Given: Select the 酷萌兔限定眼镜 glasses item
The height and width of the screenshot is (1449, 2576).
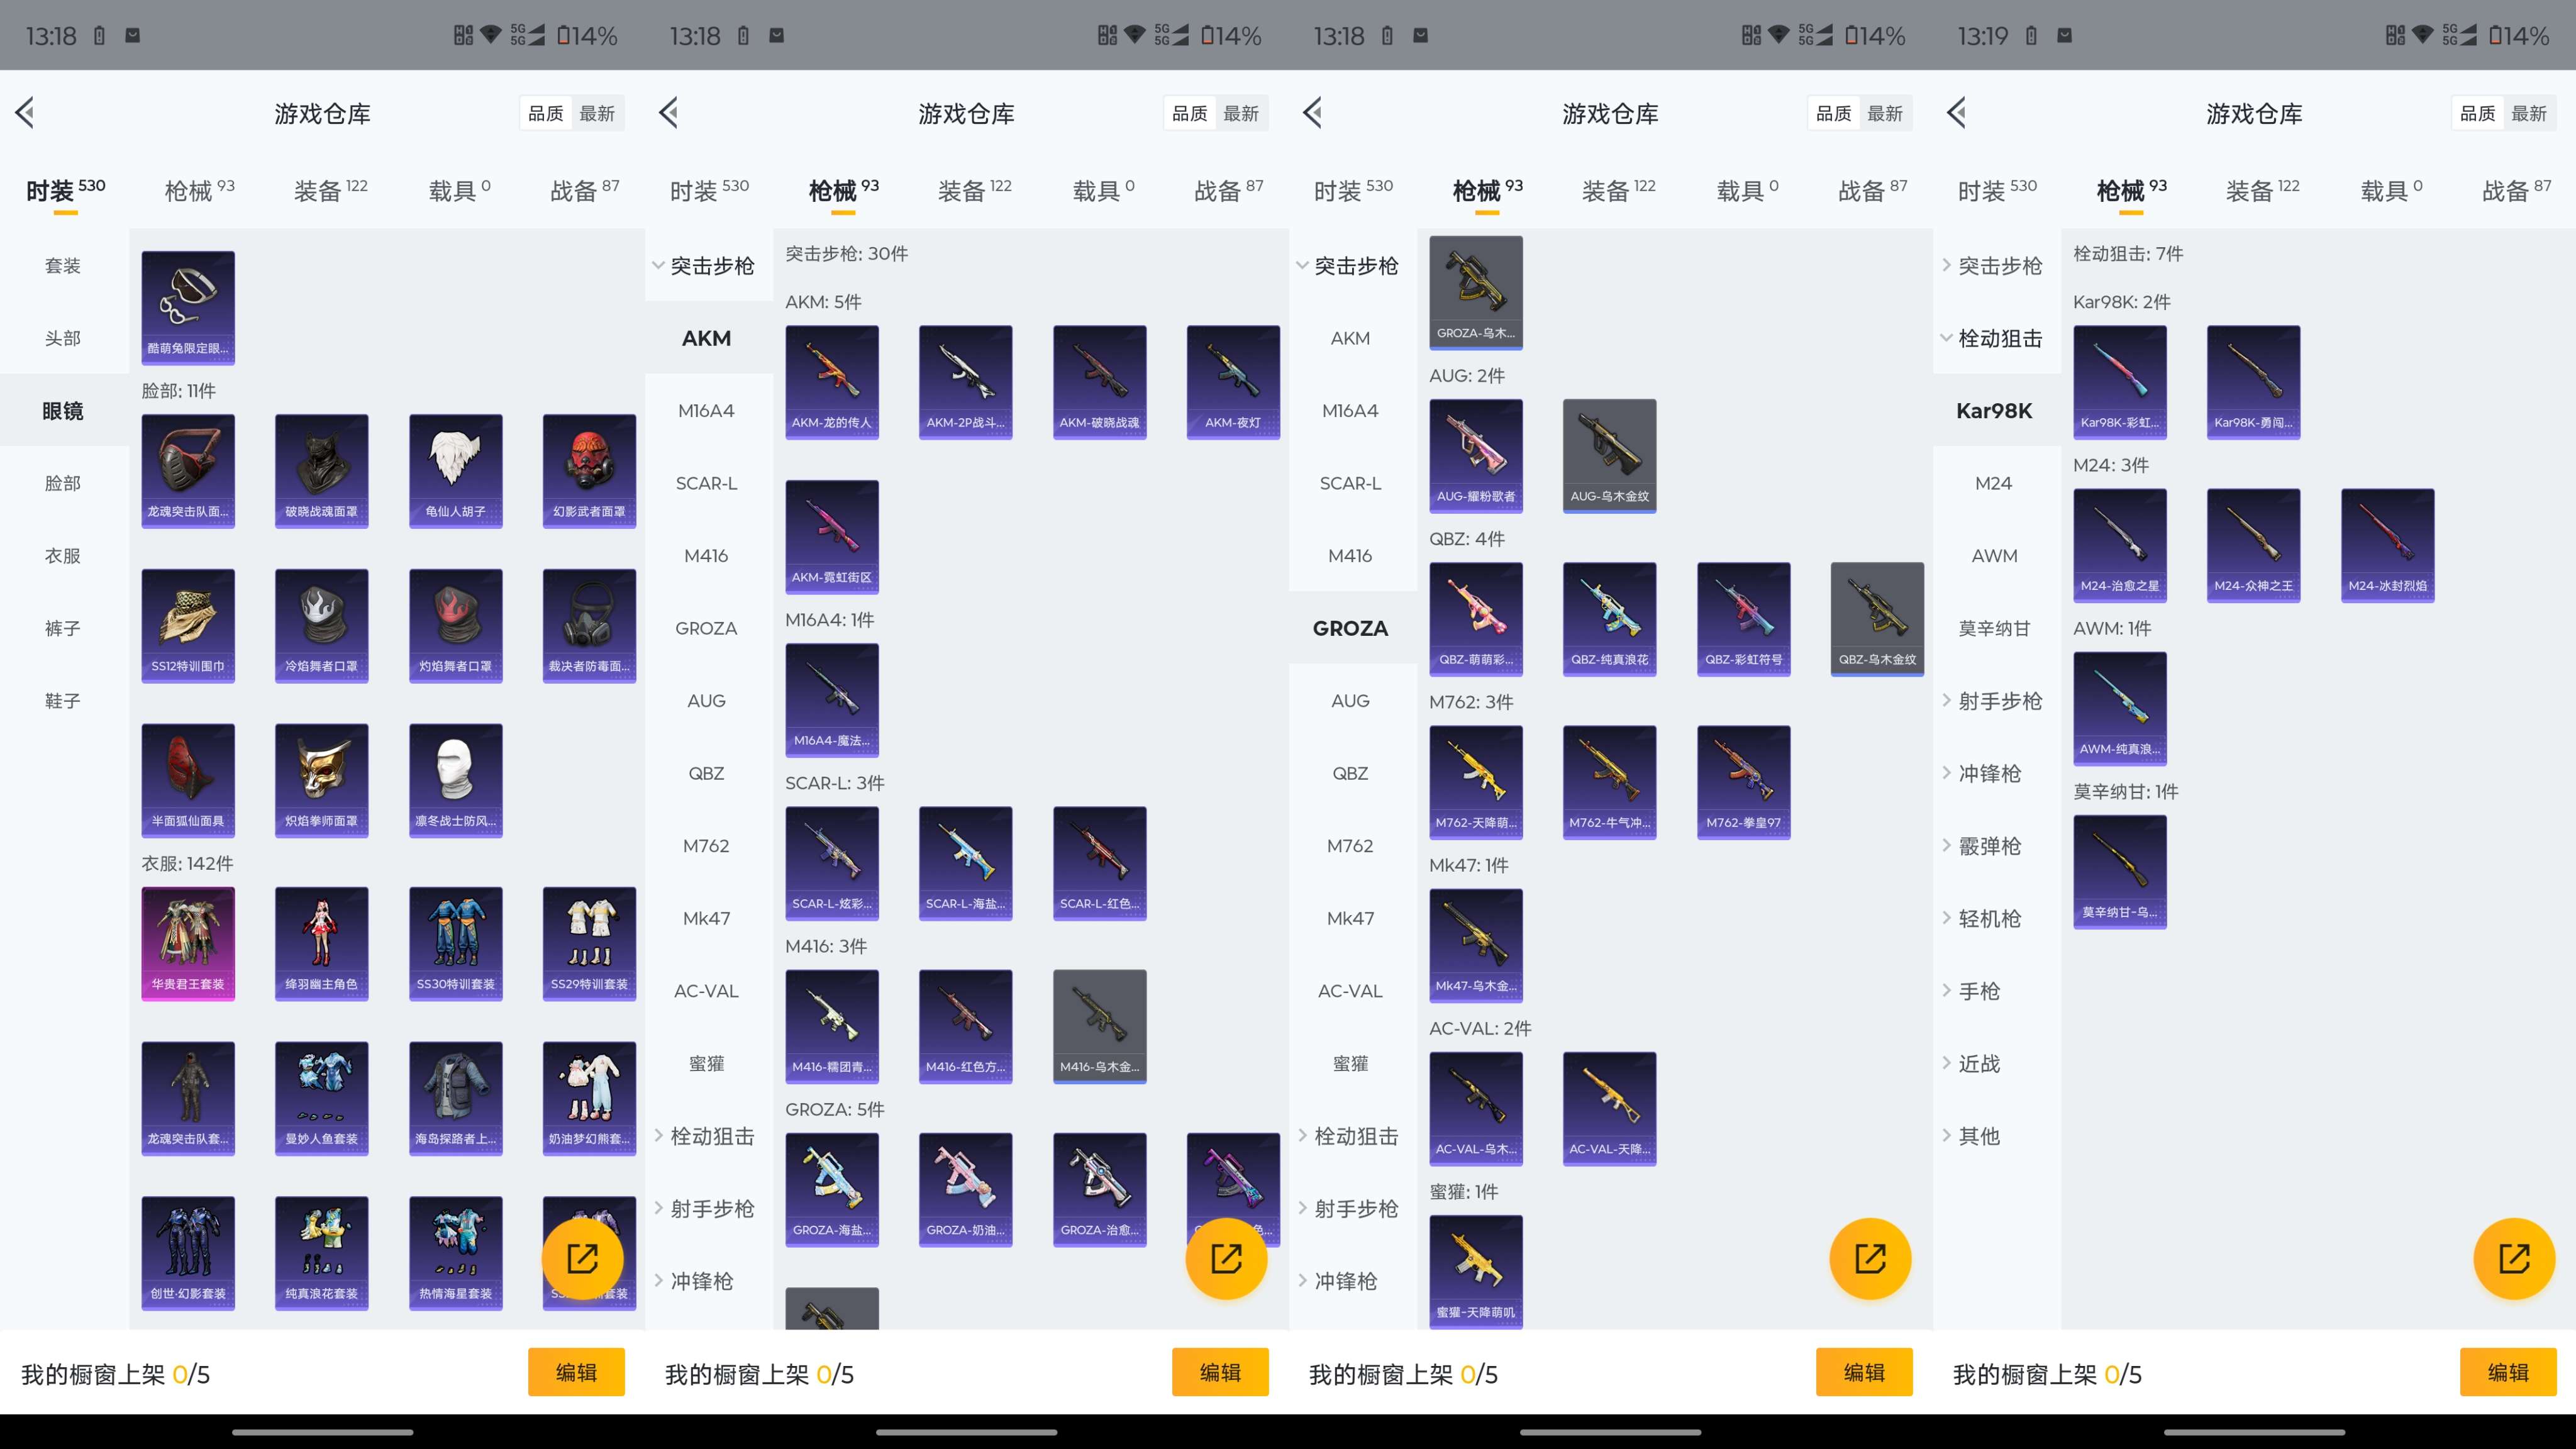Looking at the screenshot, I should (188, 308).
